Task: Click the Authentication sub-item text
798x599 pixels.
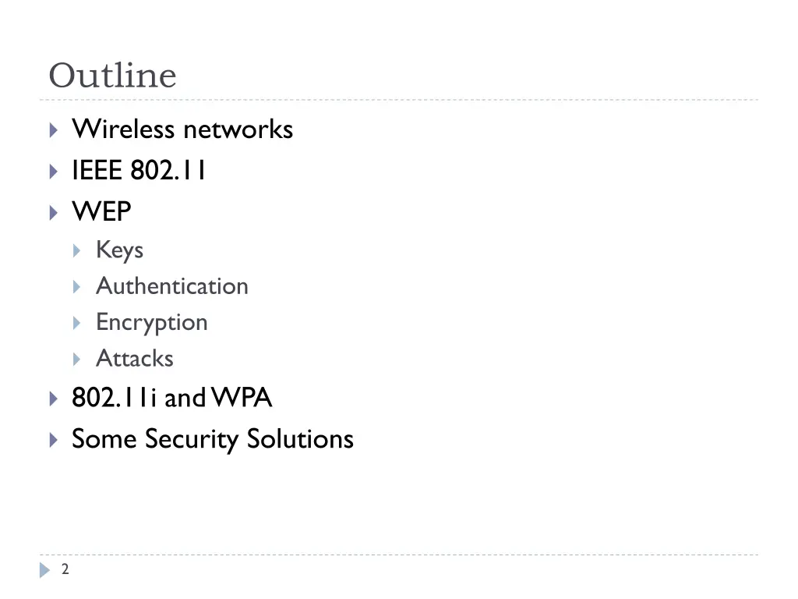Action: [172, 285]
